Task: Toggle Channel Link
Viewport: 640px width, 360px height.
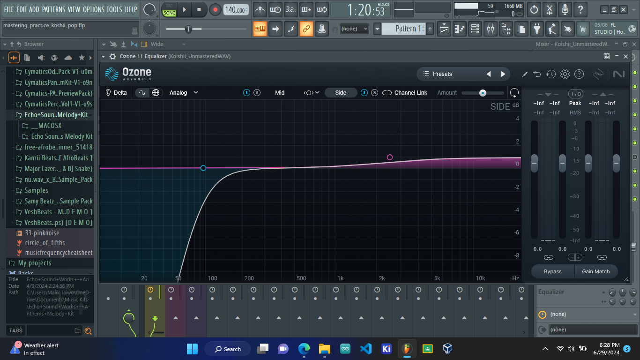Action: pos(405,93)
